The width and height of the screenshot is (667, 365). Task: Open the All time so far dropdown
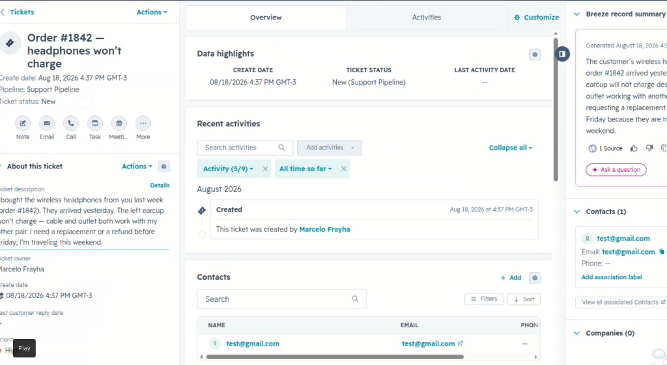(x=305, y=169)
